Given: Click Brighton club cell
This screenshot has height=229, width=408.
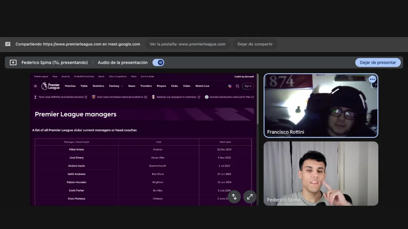Looking at the screenshot, I should tap(158, 182).
